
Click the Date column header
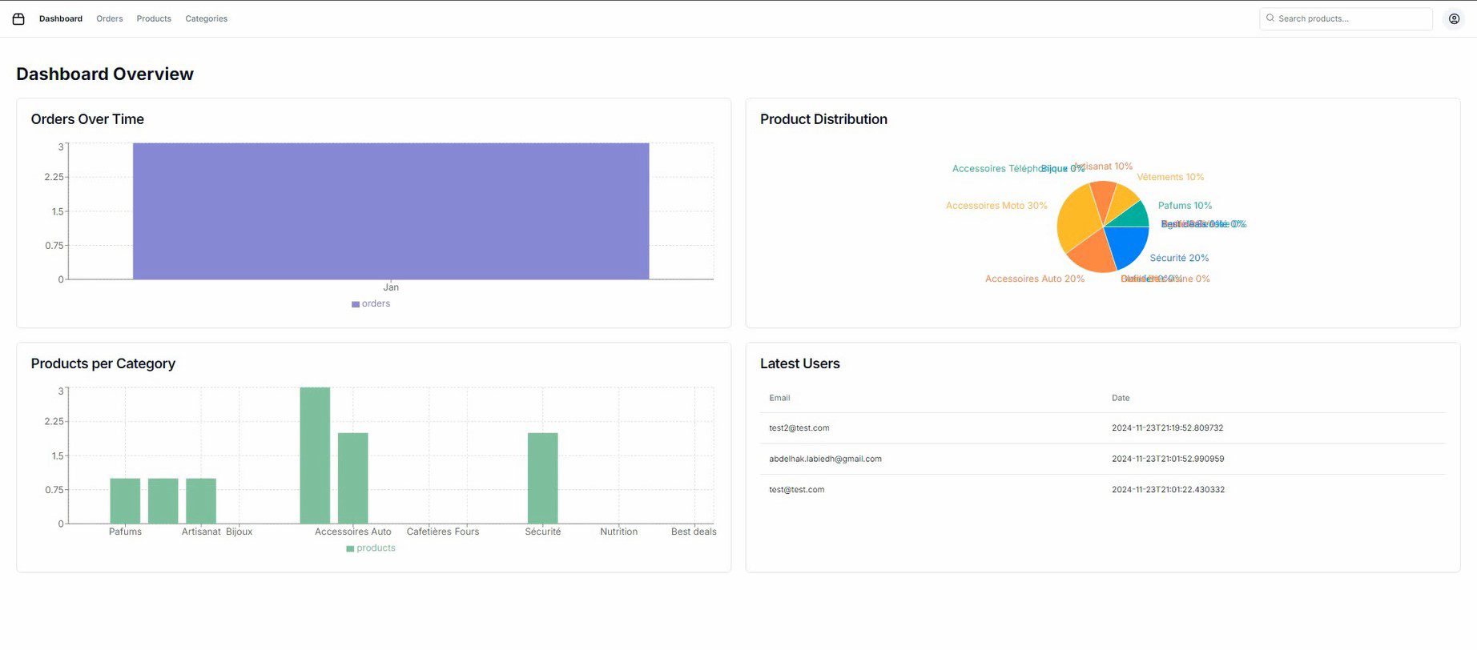1121,398
